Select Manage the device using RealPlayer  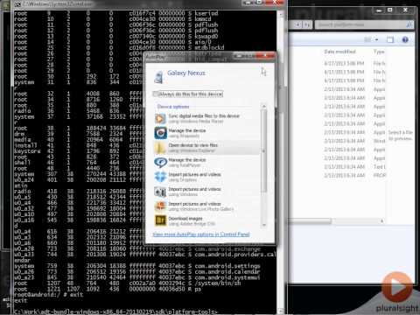206,163
